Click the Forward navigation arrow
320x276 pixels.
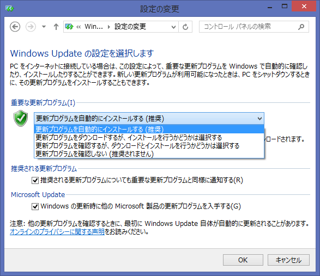pyautogui.click(x=31, y=27)
